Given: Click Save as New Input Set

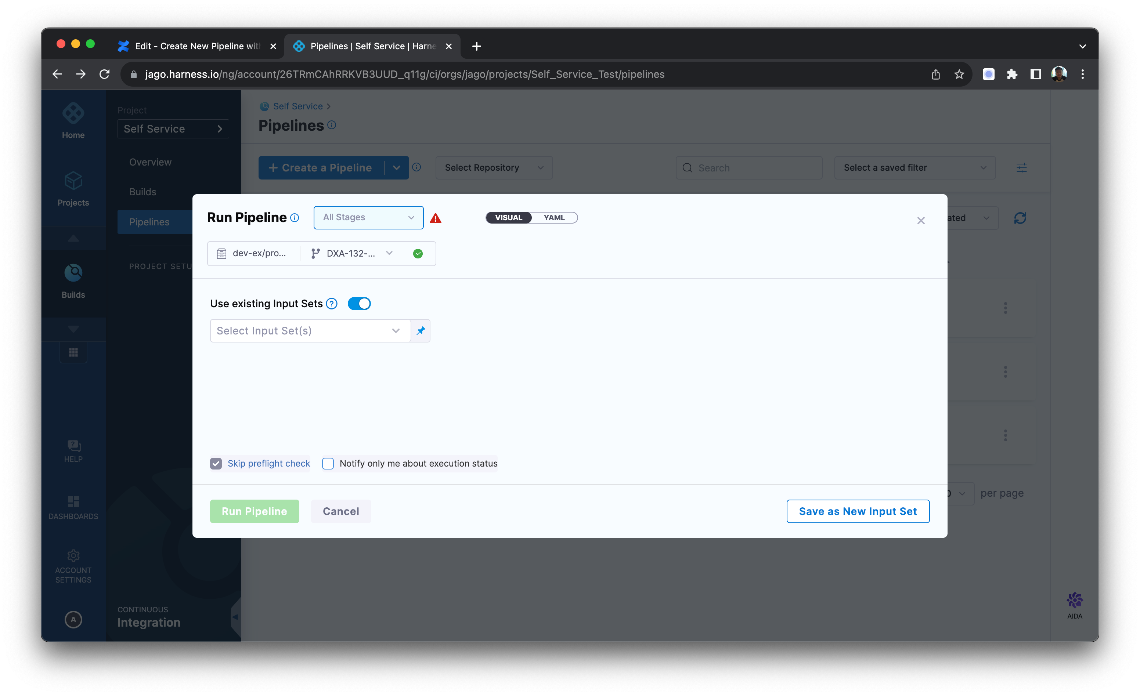Looking at the screenshot, I should pos(858,511).
